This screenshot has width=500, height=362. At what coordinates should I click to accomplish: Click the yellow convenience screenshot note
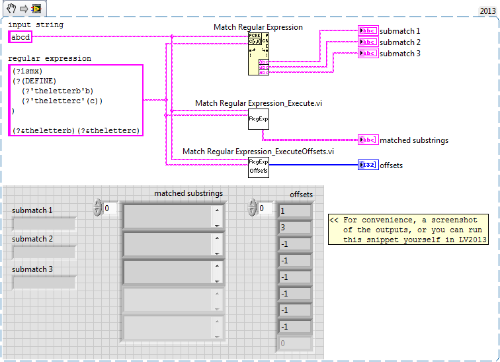407,230
